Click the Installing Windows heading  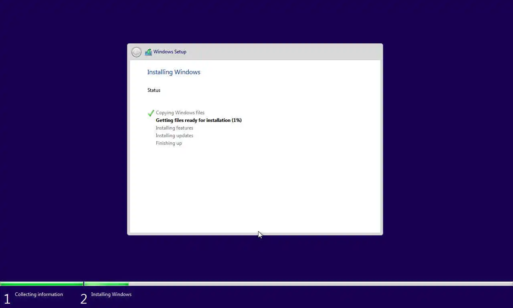174,72
